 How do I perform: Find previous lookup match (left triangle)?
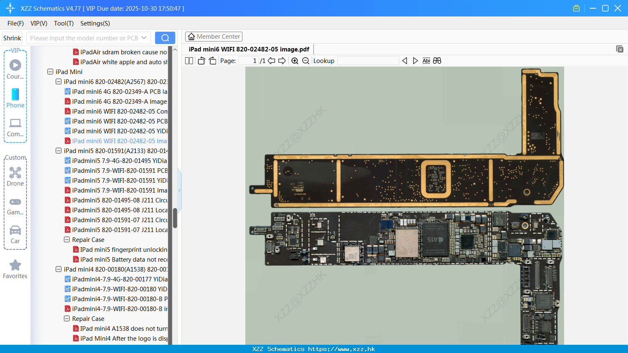[x=405, y=61]
